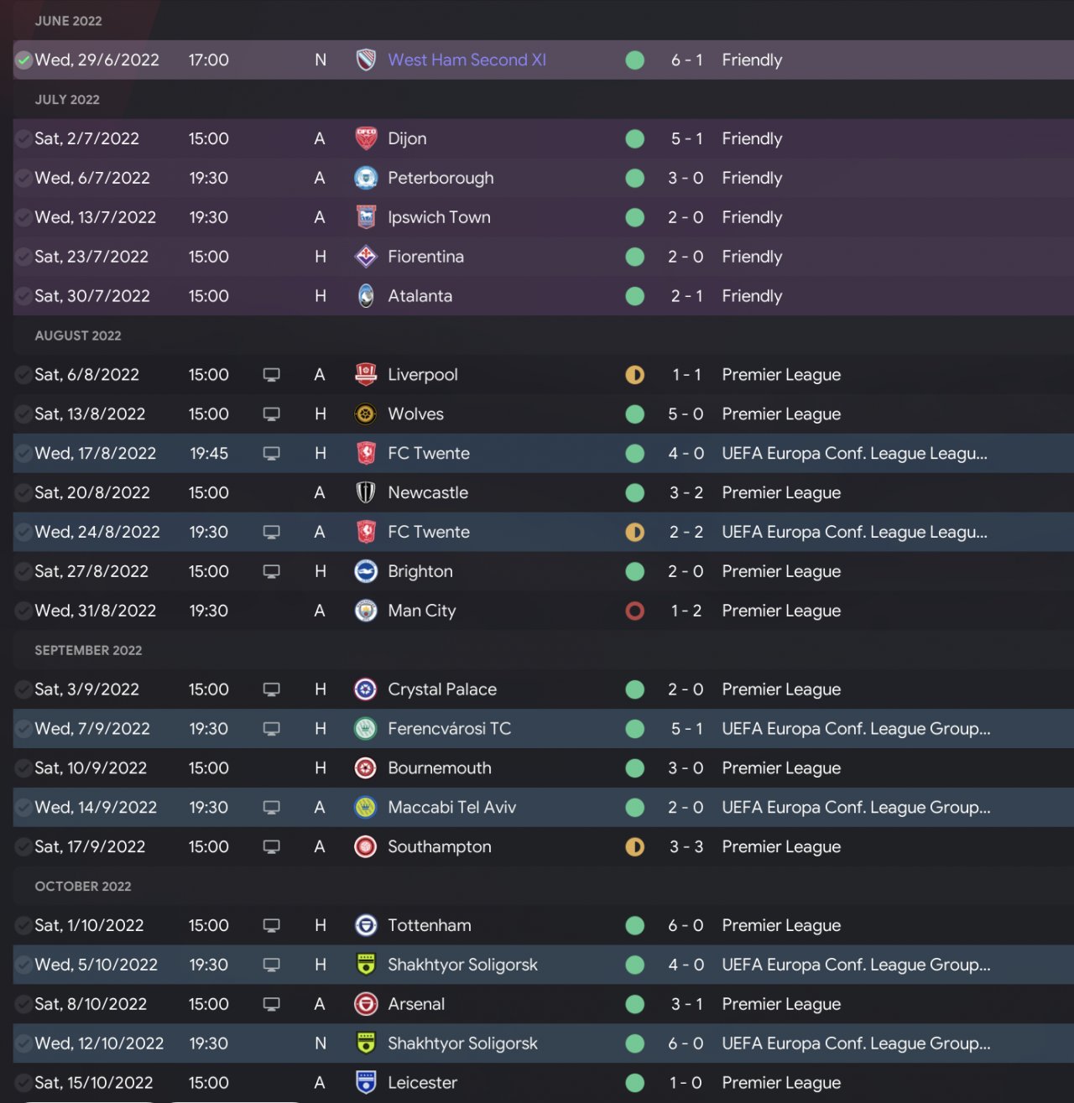Image resolution: width=1074 pixels, height=1103 pixels.
Task: Toggle checkmark beside Sat, 1/10/2022 fixture
Action: pyautogui.click(x=23, y=925)
